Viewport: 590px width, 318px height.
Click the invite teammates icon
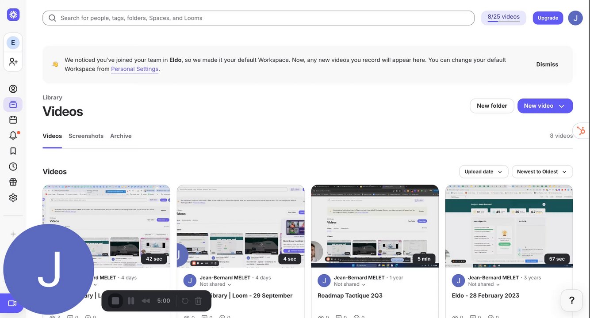tap(13, 62)
